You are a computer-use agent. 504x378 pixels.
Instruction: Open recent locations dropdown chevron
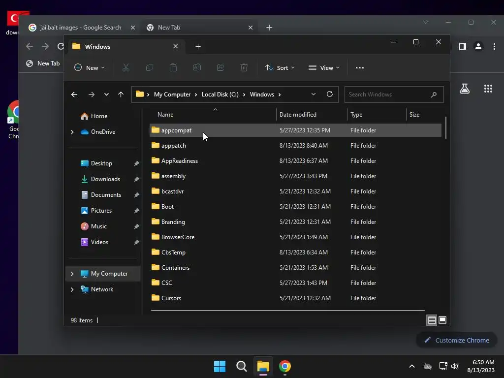(x=106, y=94)
